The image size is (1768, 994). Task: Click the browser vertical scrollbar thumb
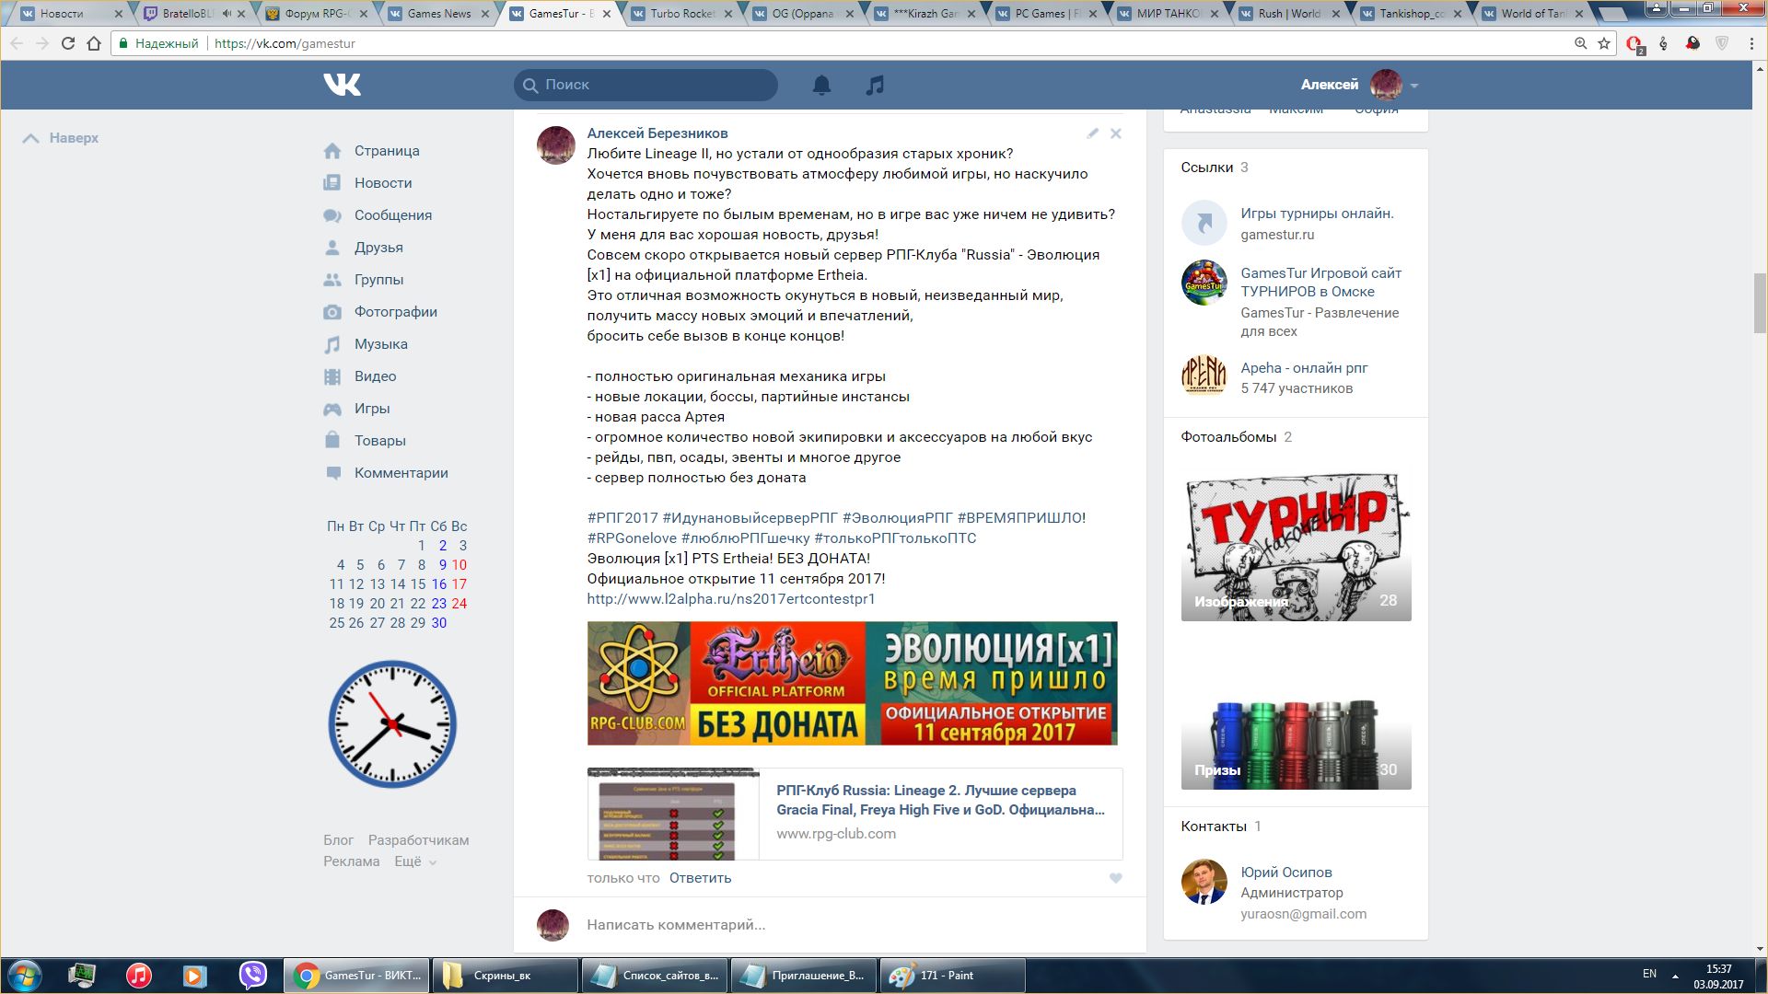point(1760,303)
